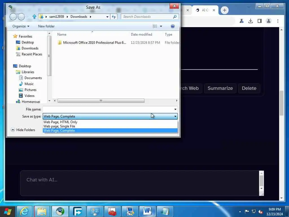Expand the view options dropdown arrow

161,26
